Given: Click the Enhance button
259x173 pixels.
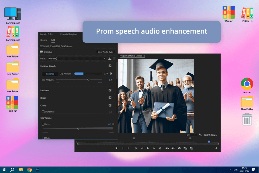Looking at the screenshot, I should [50, 74].
